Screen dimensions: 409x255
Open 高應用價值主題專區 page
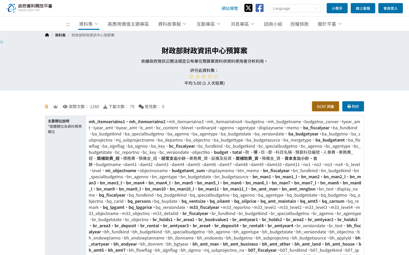click(128, 24)
